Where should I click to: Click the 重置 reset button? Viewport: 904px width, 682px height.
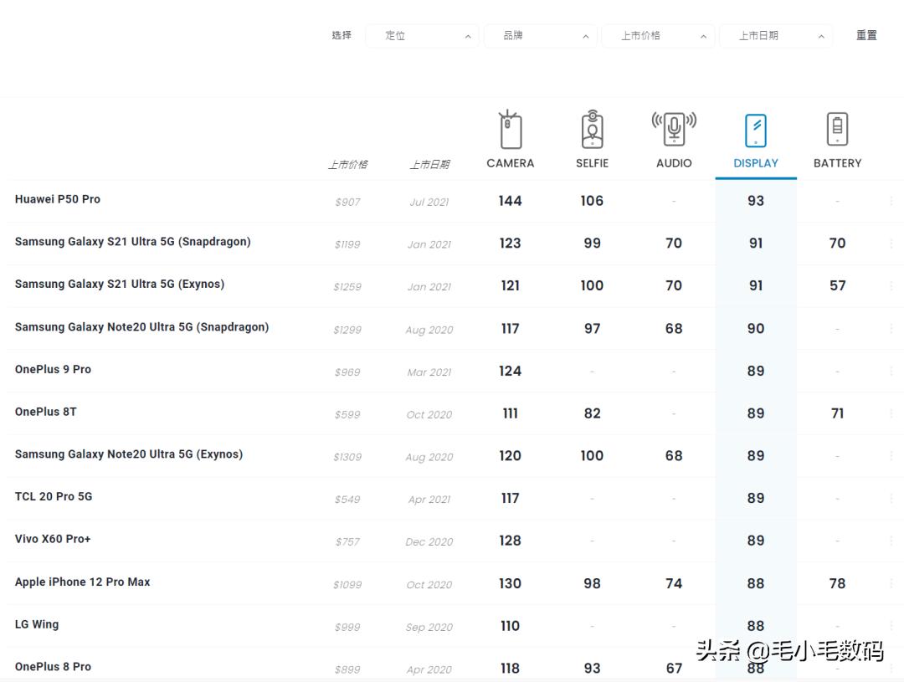pyautogui.click(x=866, y=35)
